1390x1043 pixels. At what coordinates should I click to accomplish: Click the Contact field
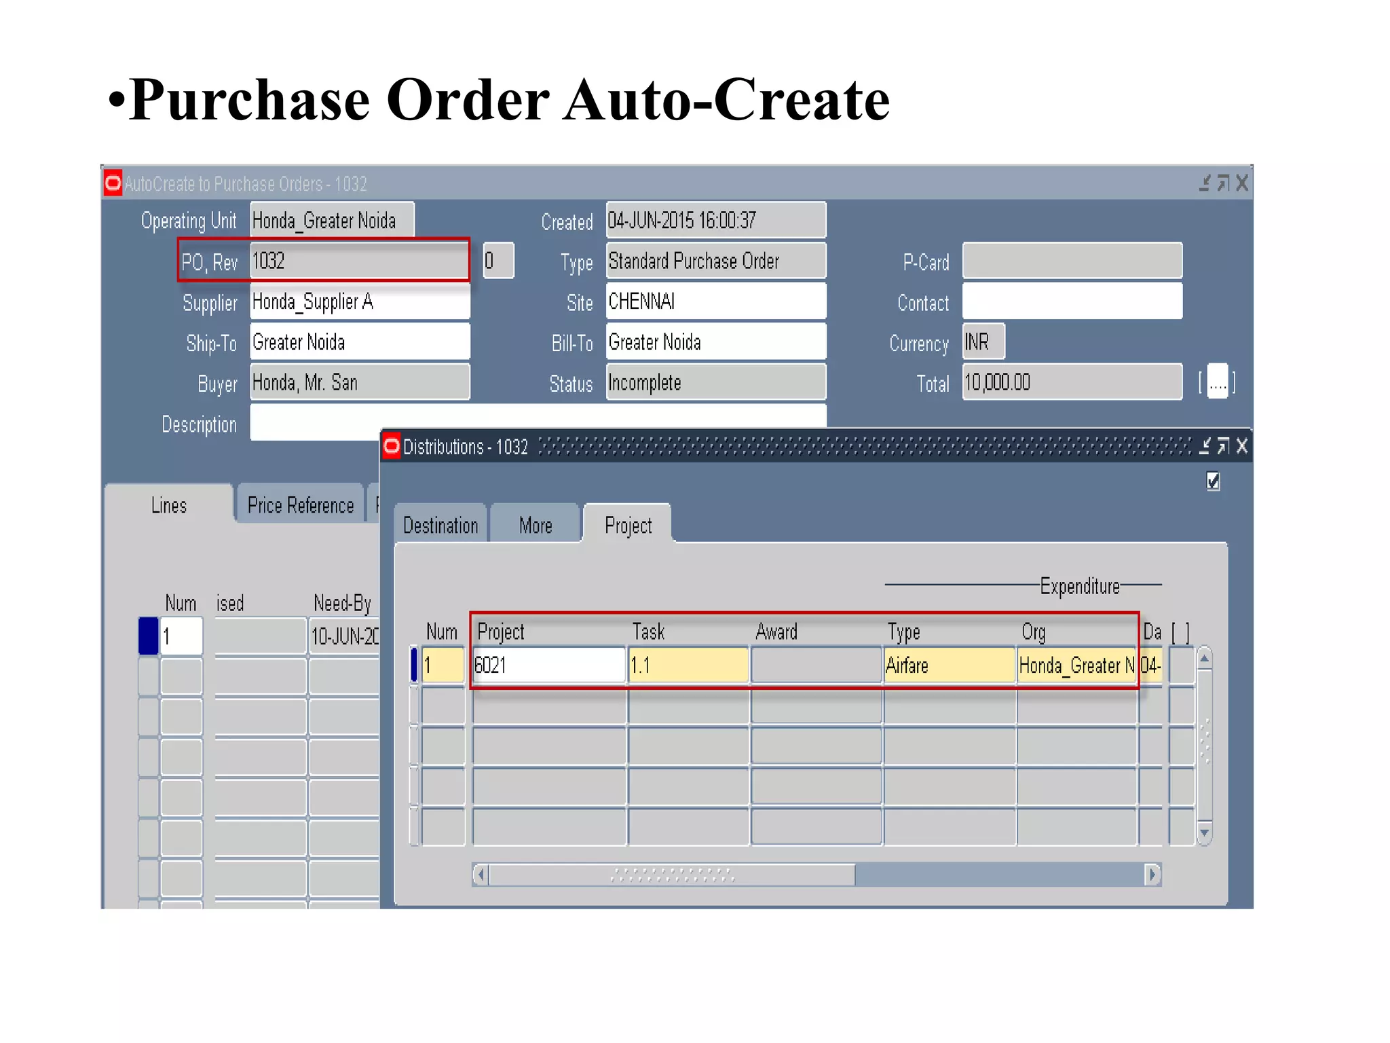1072,301
